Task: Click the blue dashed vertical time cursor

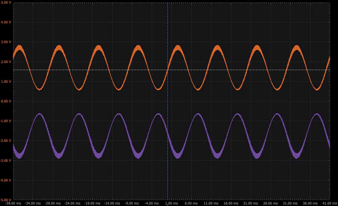Action: click(168, 101)
